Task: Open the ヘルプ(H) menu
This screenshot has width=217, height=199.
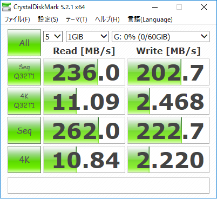Action: coord(107,19)
